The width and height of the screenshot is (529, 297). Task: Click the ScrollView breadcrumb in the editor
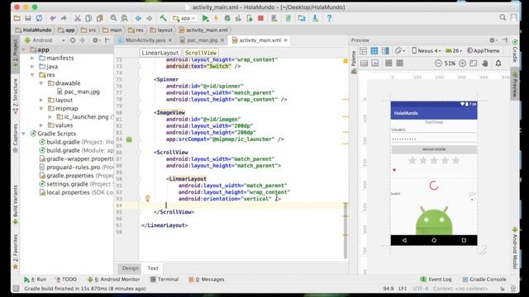(x=200, y=53)
